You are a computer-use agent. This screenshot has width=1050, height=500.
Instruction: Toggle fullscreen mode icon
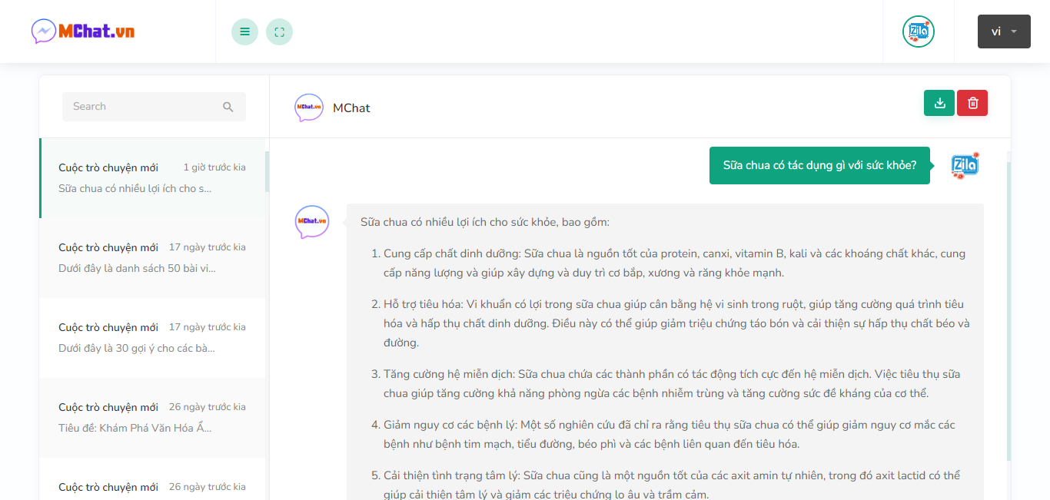click(x=279, y=31)
